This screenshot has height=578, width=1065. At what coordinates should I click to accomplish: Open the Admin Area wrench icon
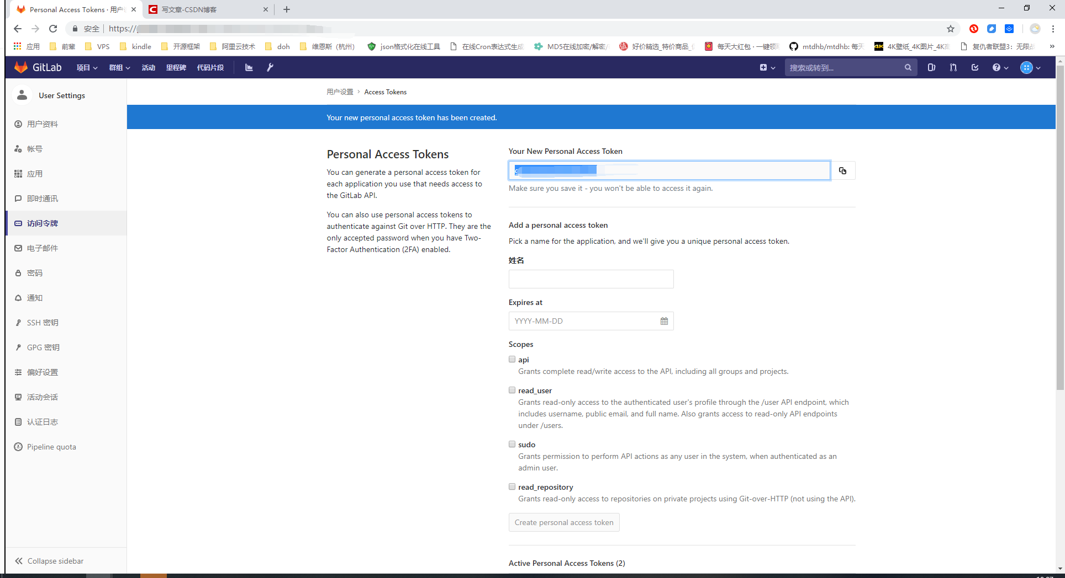tap(270, 67)
